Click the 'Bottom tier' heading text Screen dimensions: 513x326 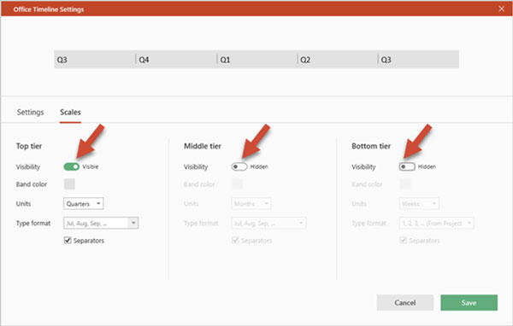click(371, 146)
